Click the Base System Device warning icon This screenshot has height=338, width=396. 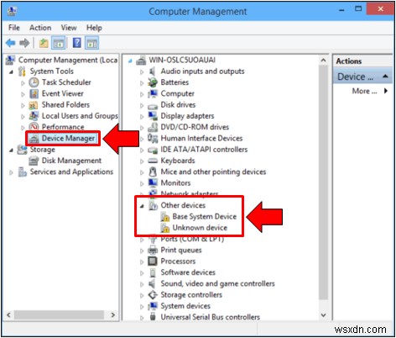[165, 217]
